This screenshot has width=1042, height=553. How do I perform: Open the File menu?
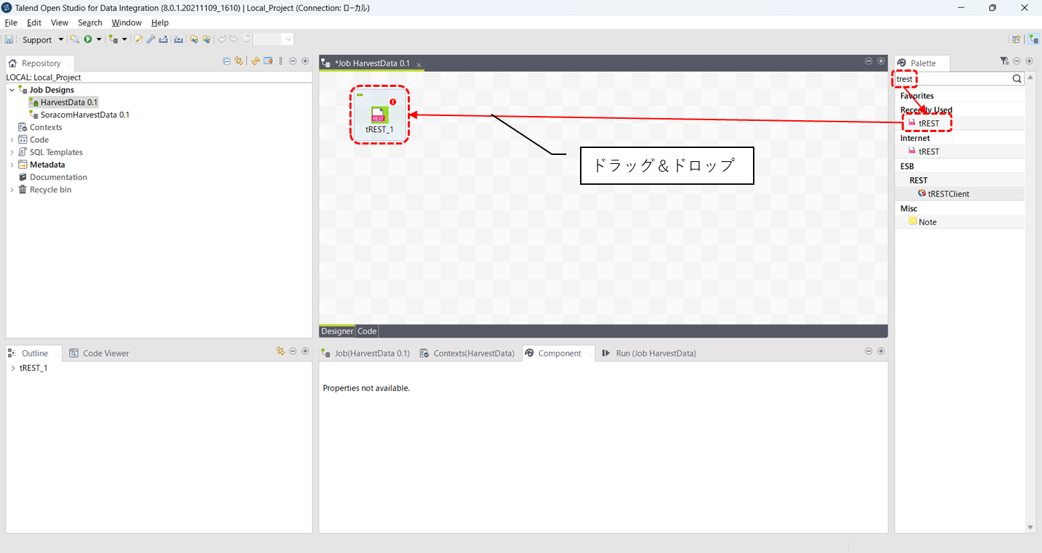10,23
